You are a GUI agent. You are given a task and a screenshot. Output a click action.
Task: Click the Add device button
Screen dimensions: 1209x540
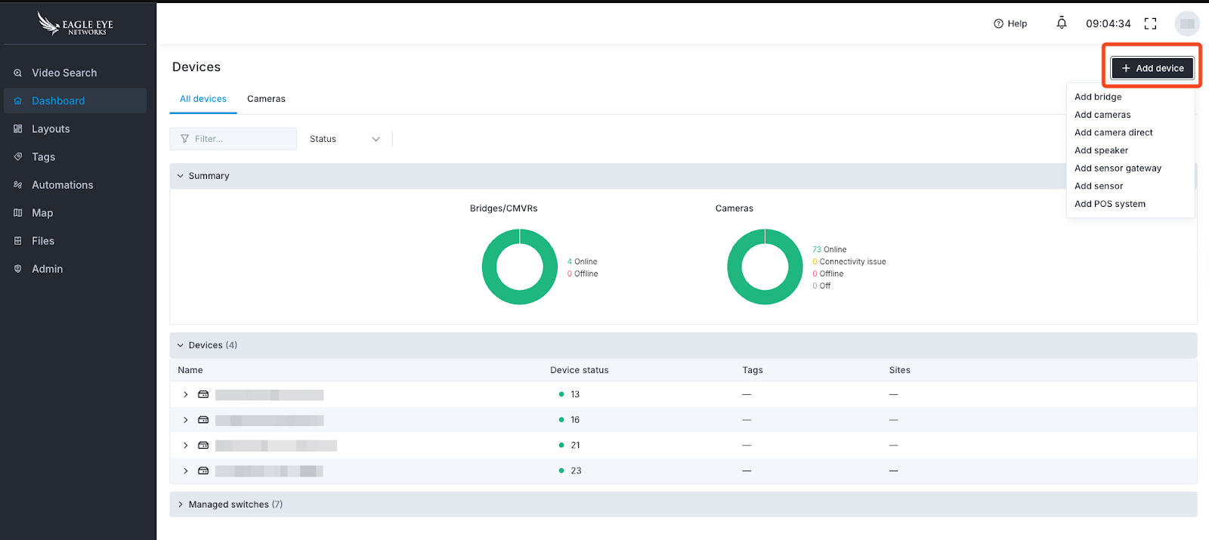click(1152, 68)
